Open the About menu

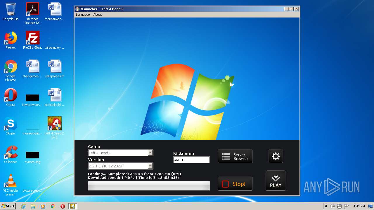tap(97, 15)
